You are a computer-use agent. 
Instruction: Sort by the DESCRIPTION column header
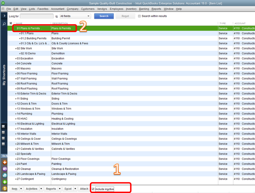pos(60,23)
